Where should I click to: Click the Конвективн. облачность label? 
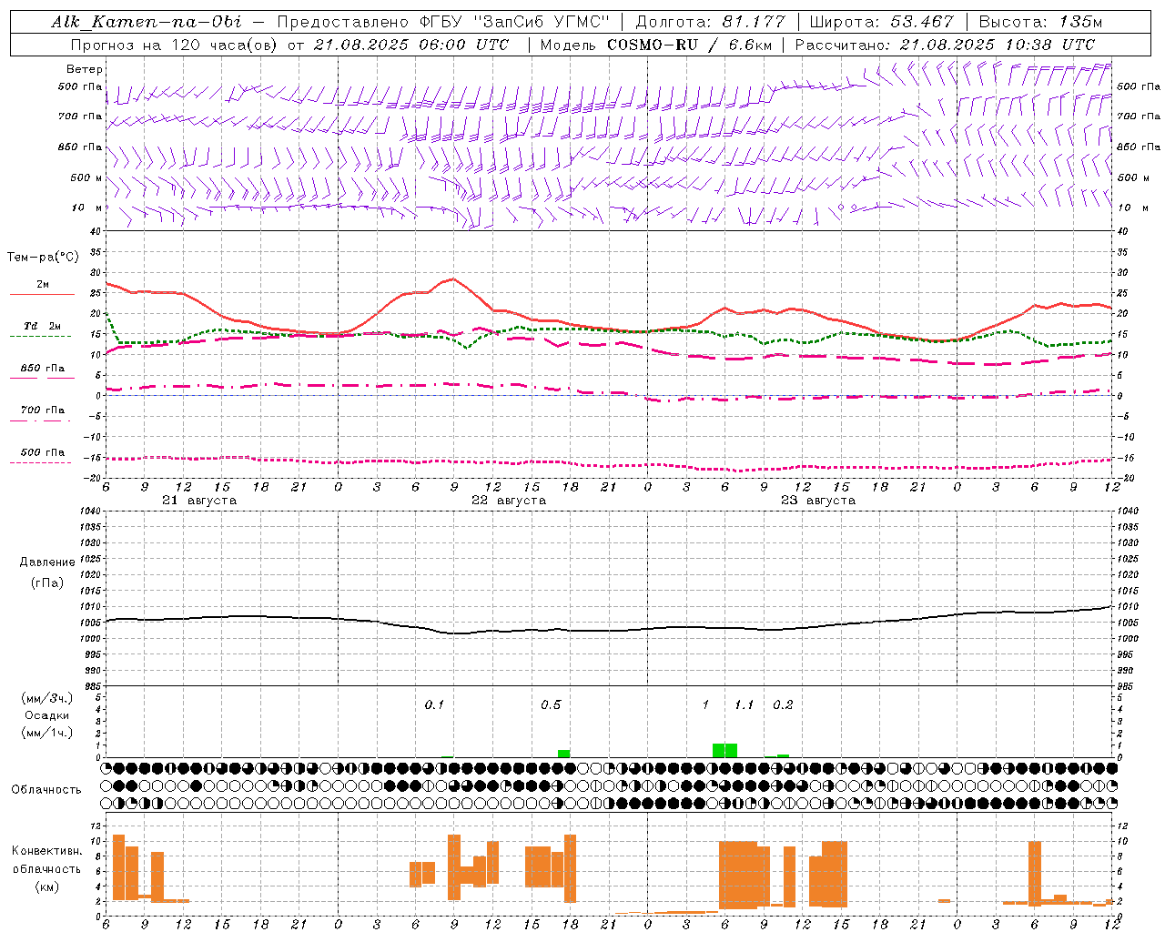point(46,860)
